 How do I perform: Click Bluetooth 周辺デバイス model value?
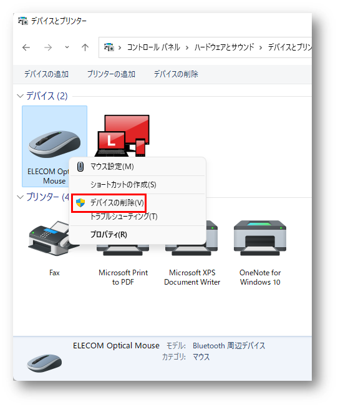coord(229,346)
